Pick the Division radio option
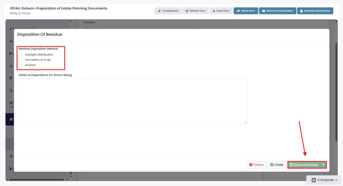Image resolution: width=343 pixels, height=186 pixels. [x=23, y=65]
